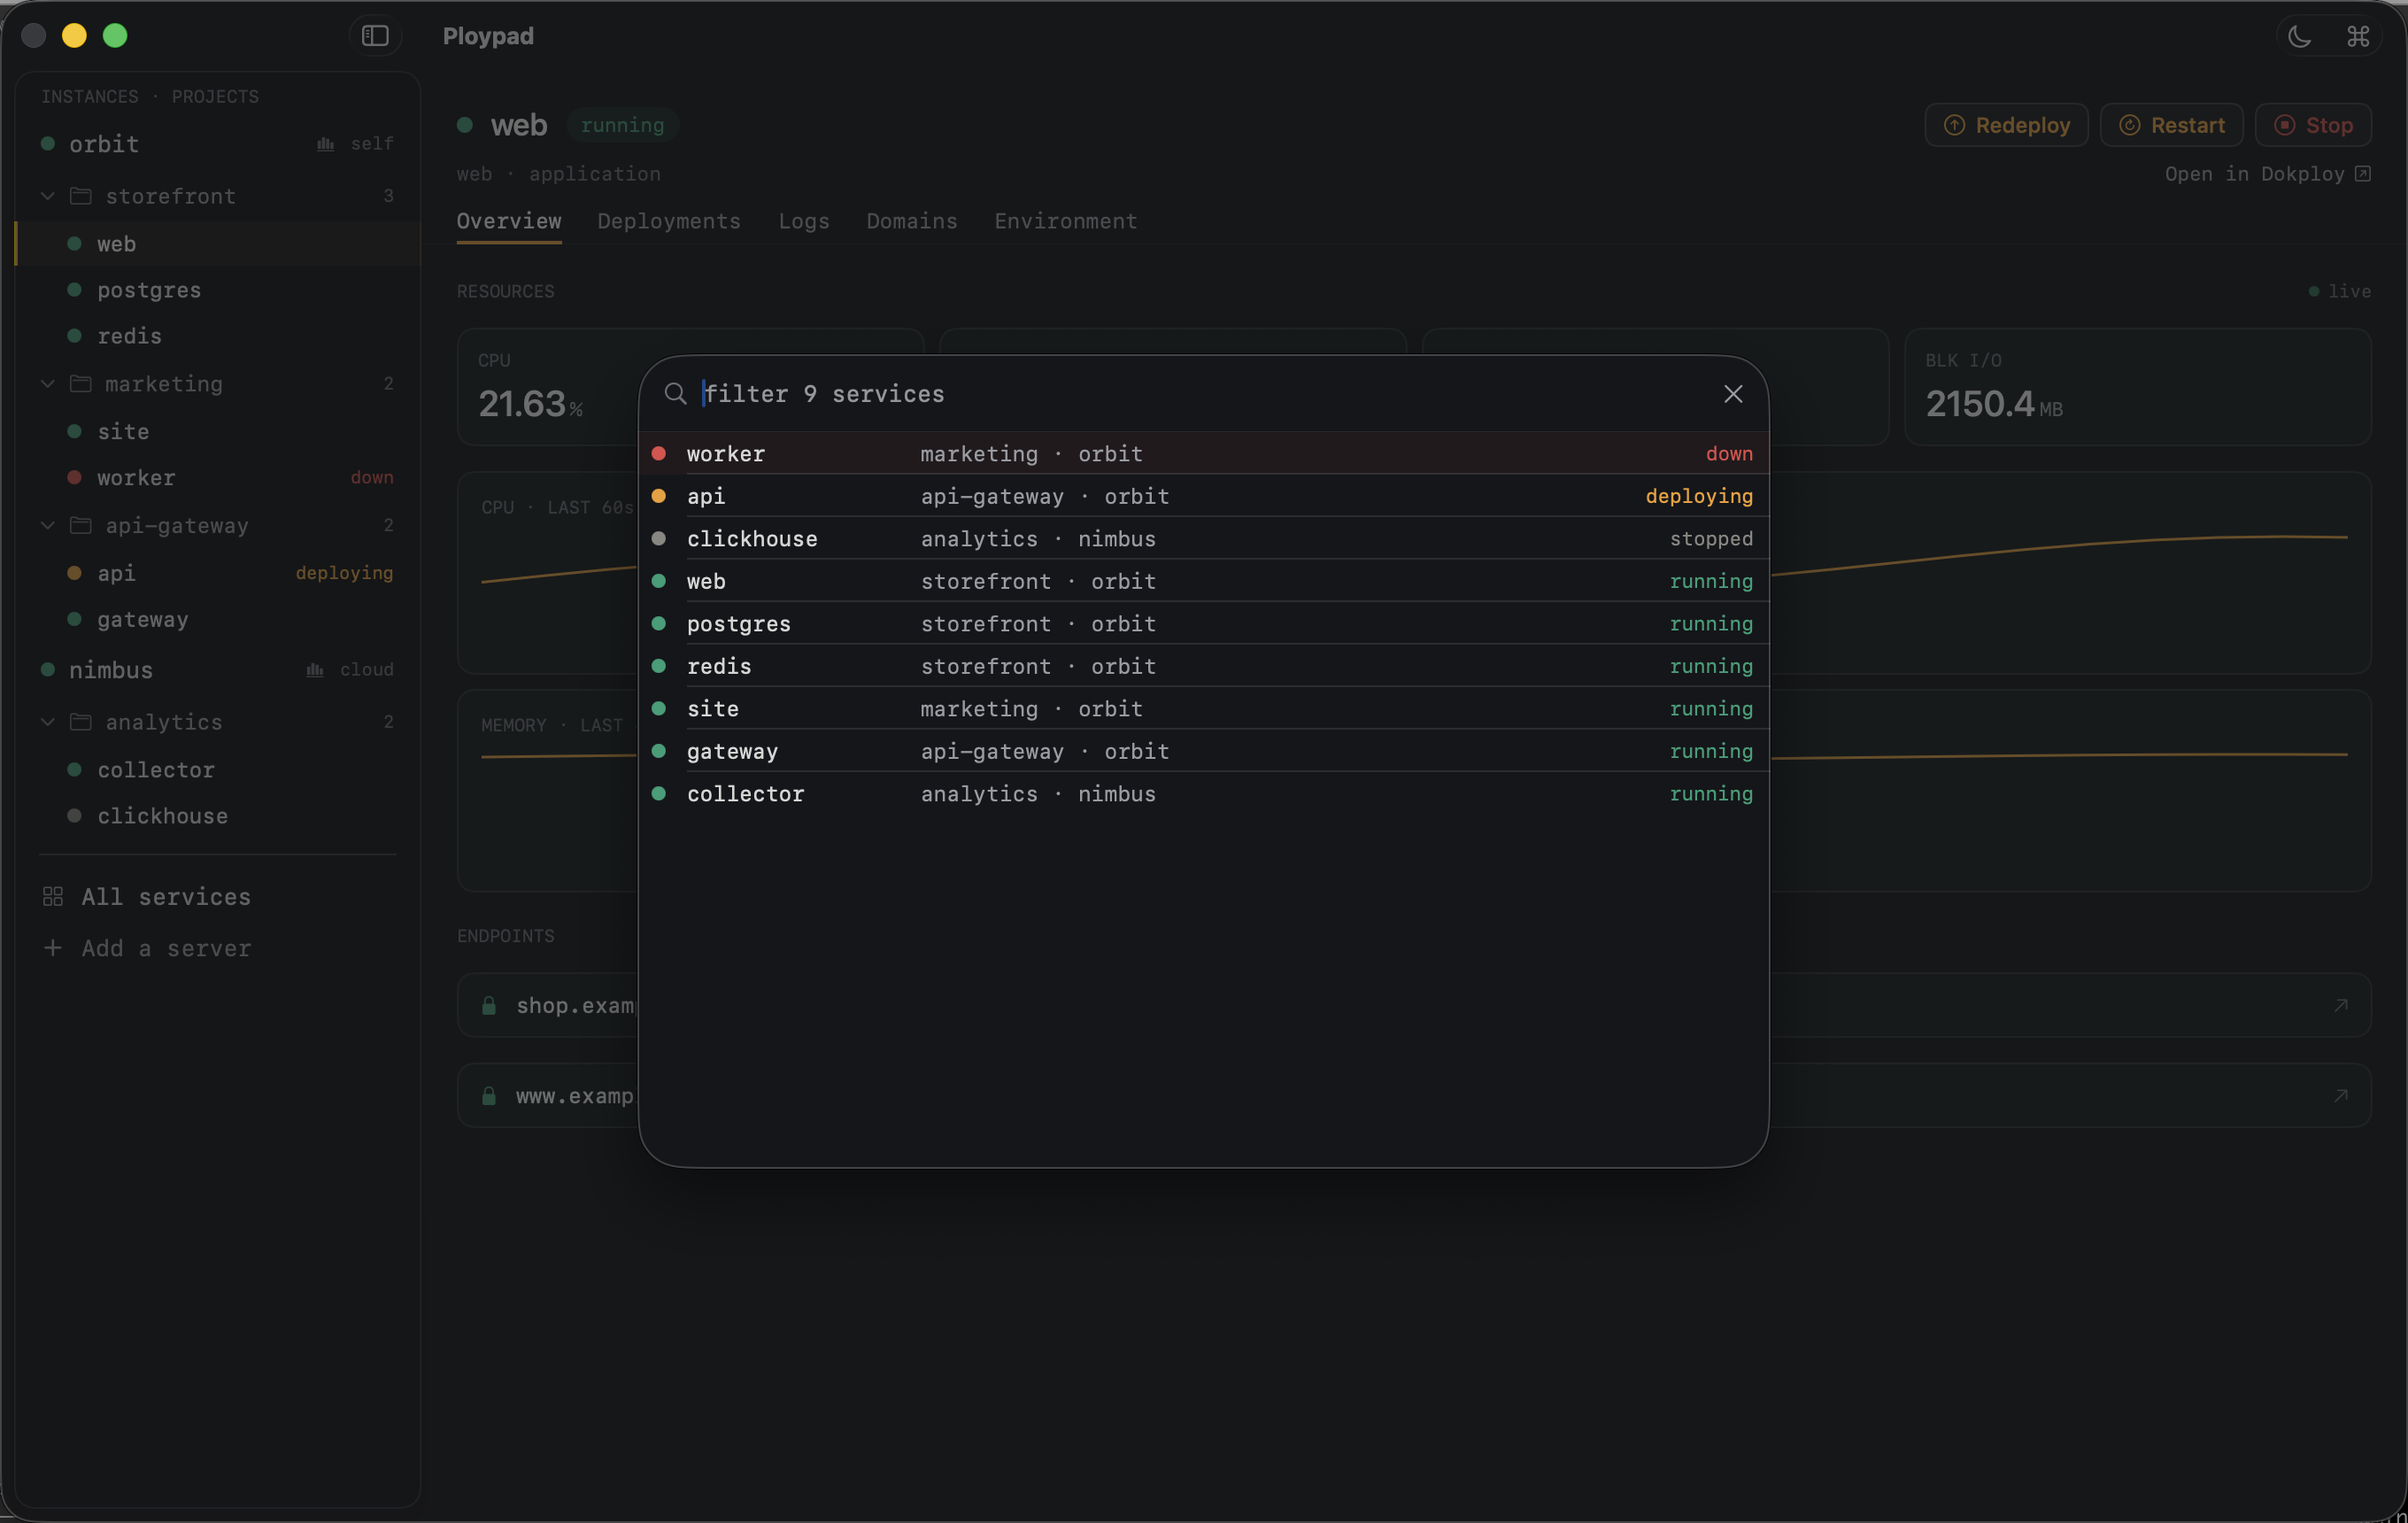The image size is (2408, 1523).
Task: Collapse the analytics project chevron
Action: tap(47, 722)
